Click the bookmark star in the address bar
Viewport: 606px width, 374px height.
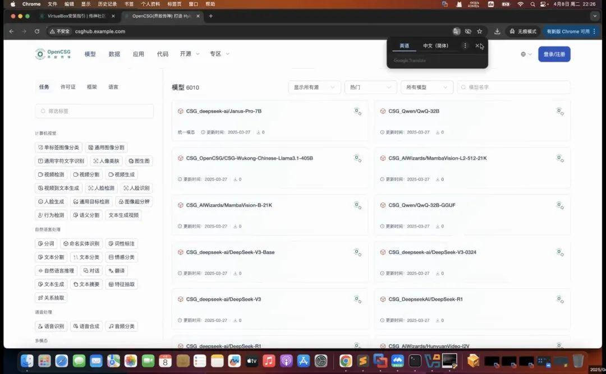[479, 32]
